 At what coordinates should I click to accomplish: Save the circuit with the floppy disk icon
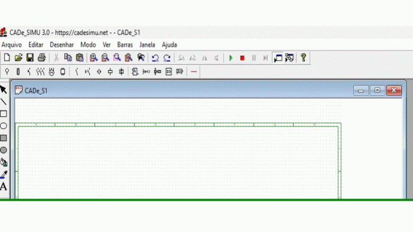coord(29,57)
